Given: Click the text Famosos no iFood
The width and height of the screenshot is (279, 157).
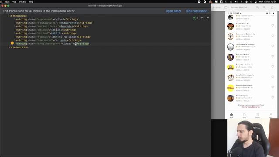Looking at the screenshot, I should [x=64, y=37].
